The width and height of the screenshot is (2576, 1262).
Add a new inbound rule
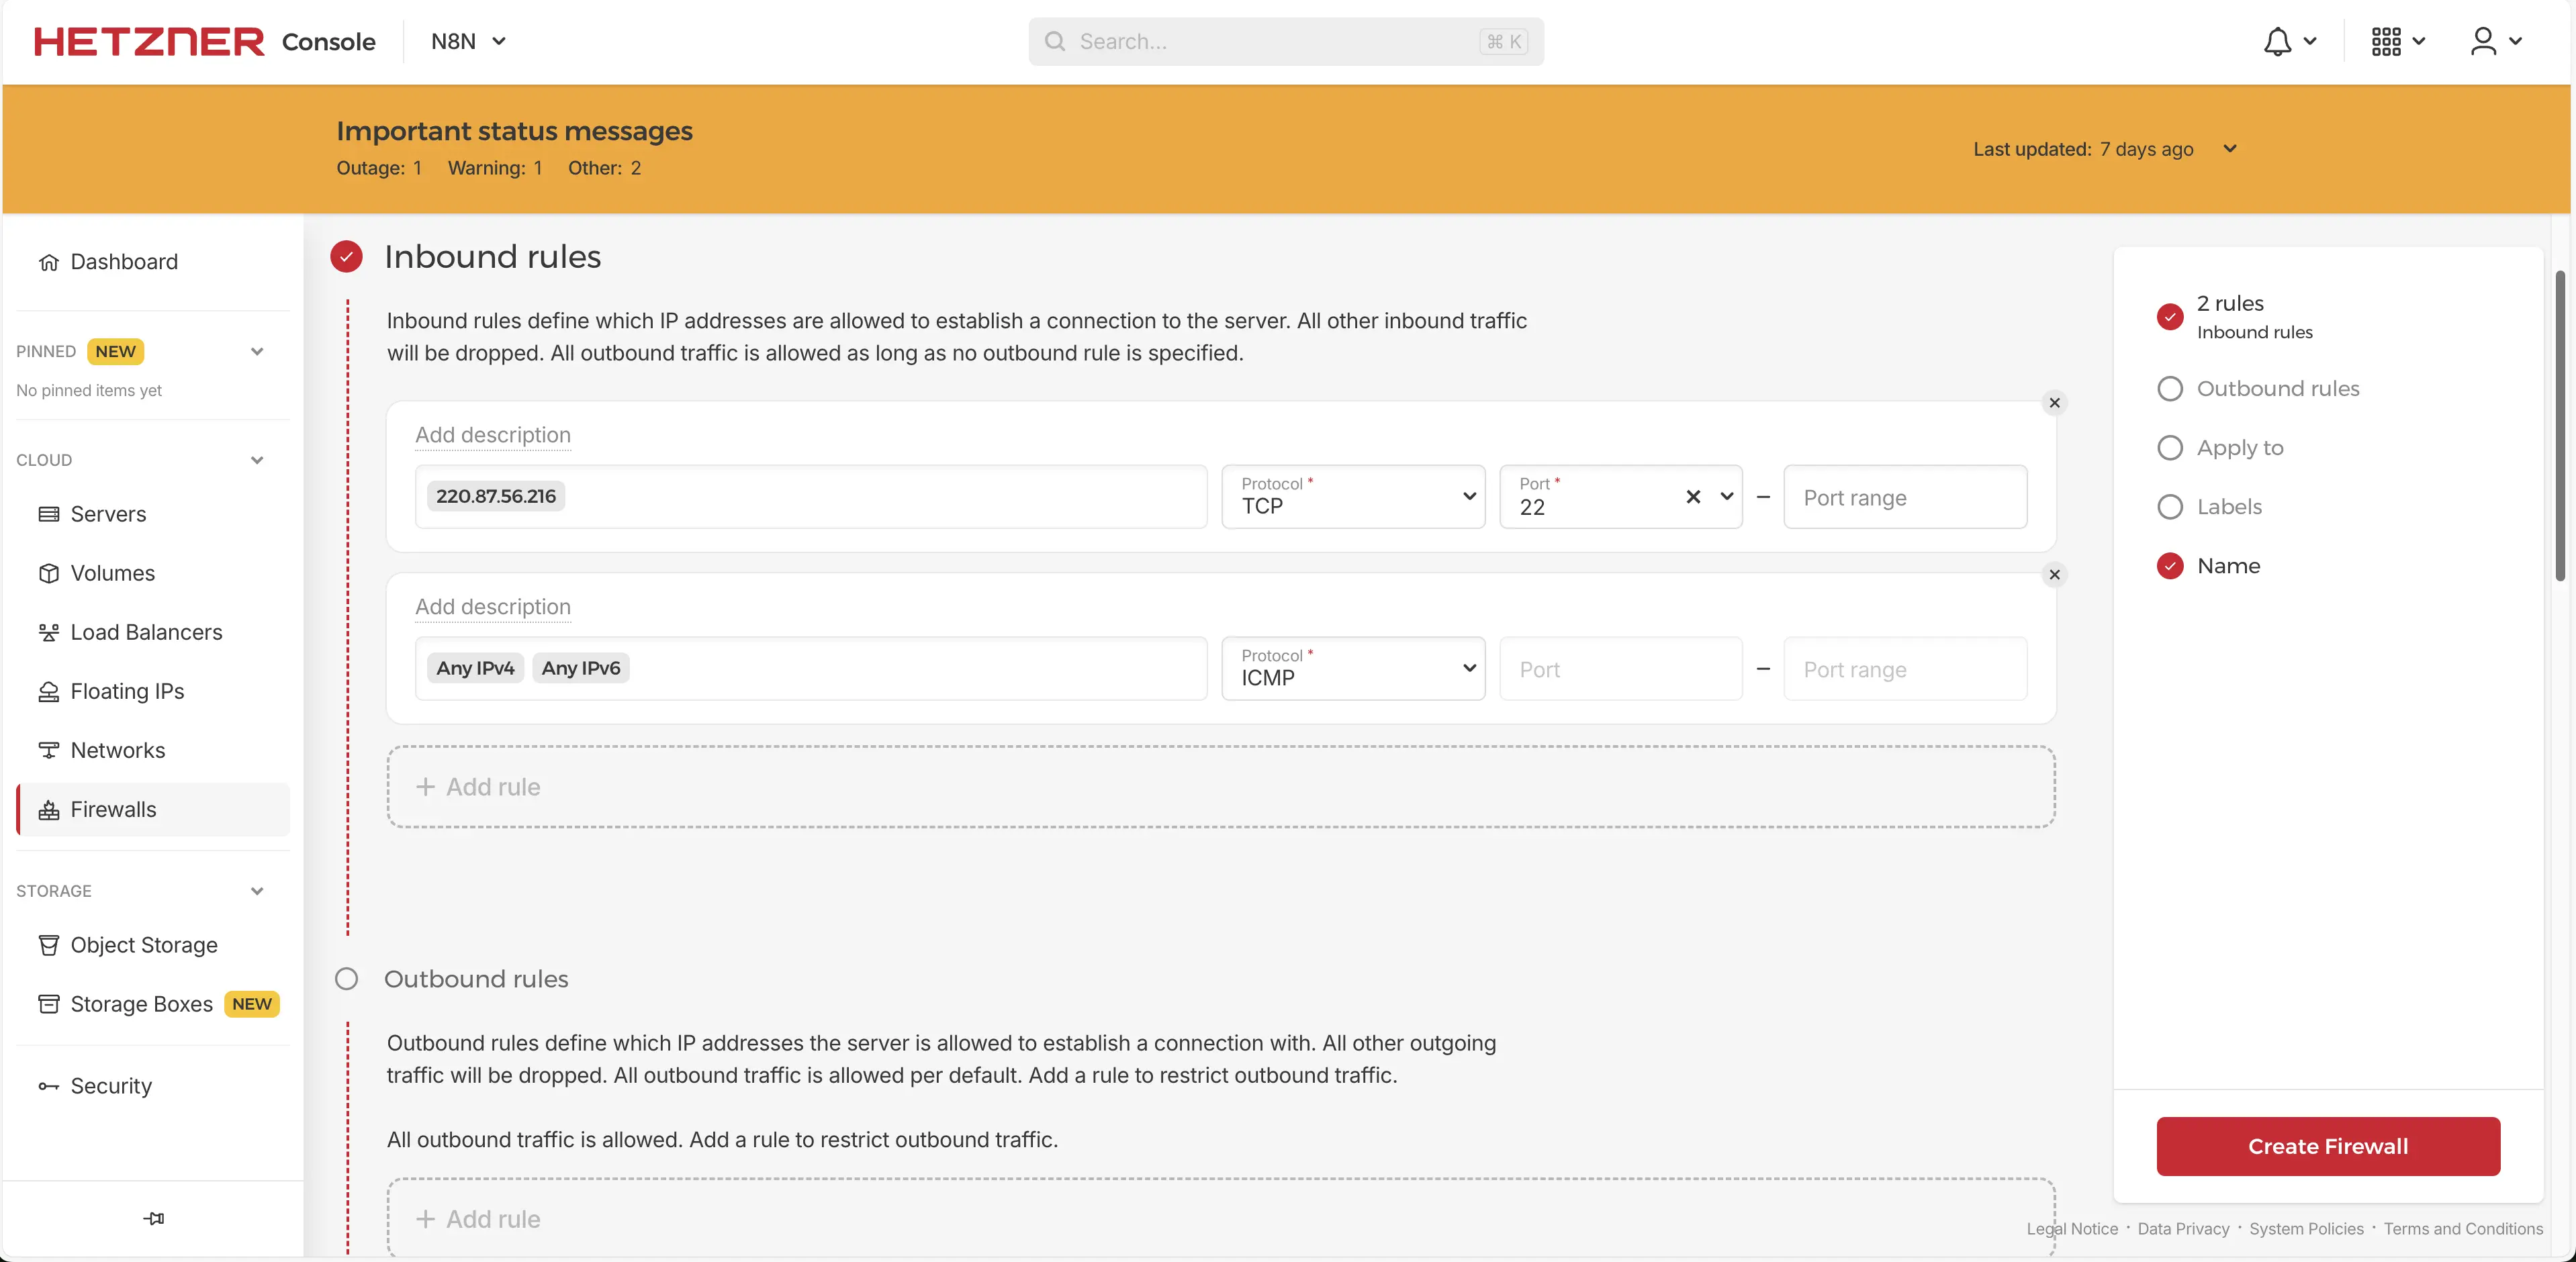coord(1220,787)
